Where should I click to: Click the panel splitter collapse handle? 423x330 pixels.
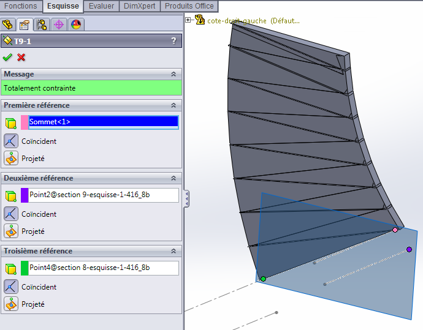186,198
